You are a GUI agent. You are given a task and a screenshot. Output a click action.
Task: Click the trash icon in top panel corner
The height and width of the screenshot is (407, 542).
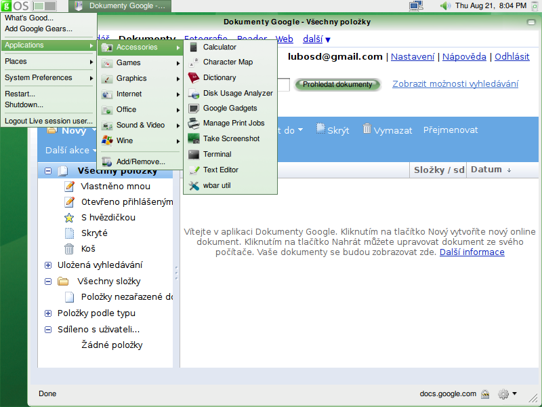[x=535, y=5]
